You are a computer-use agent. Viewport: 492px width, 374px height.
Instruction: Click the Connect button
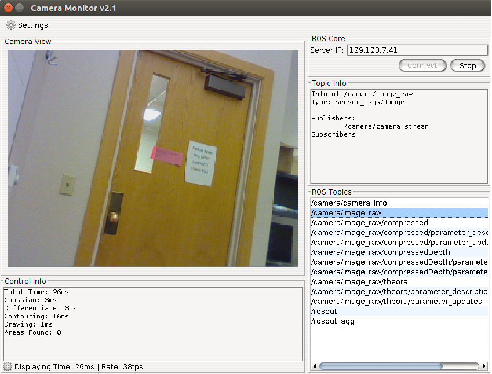422,65
